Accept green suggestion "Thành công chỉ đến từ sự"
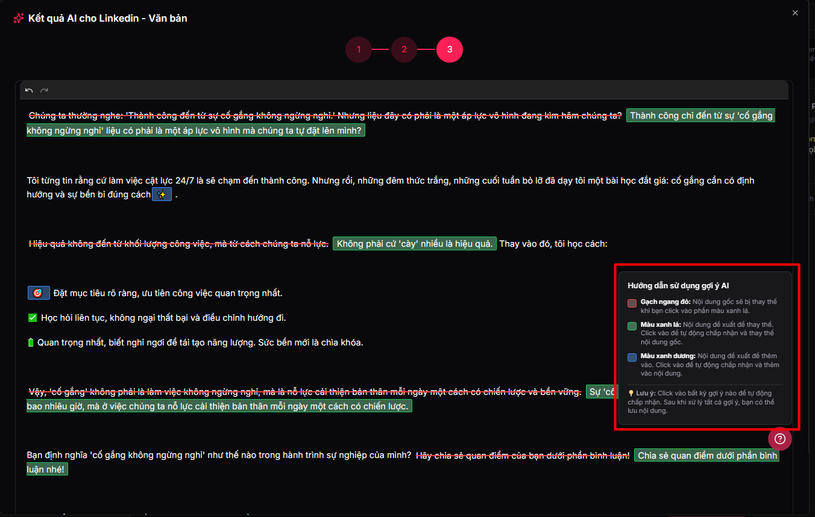815x517 pixels. click(700, 116)
